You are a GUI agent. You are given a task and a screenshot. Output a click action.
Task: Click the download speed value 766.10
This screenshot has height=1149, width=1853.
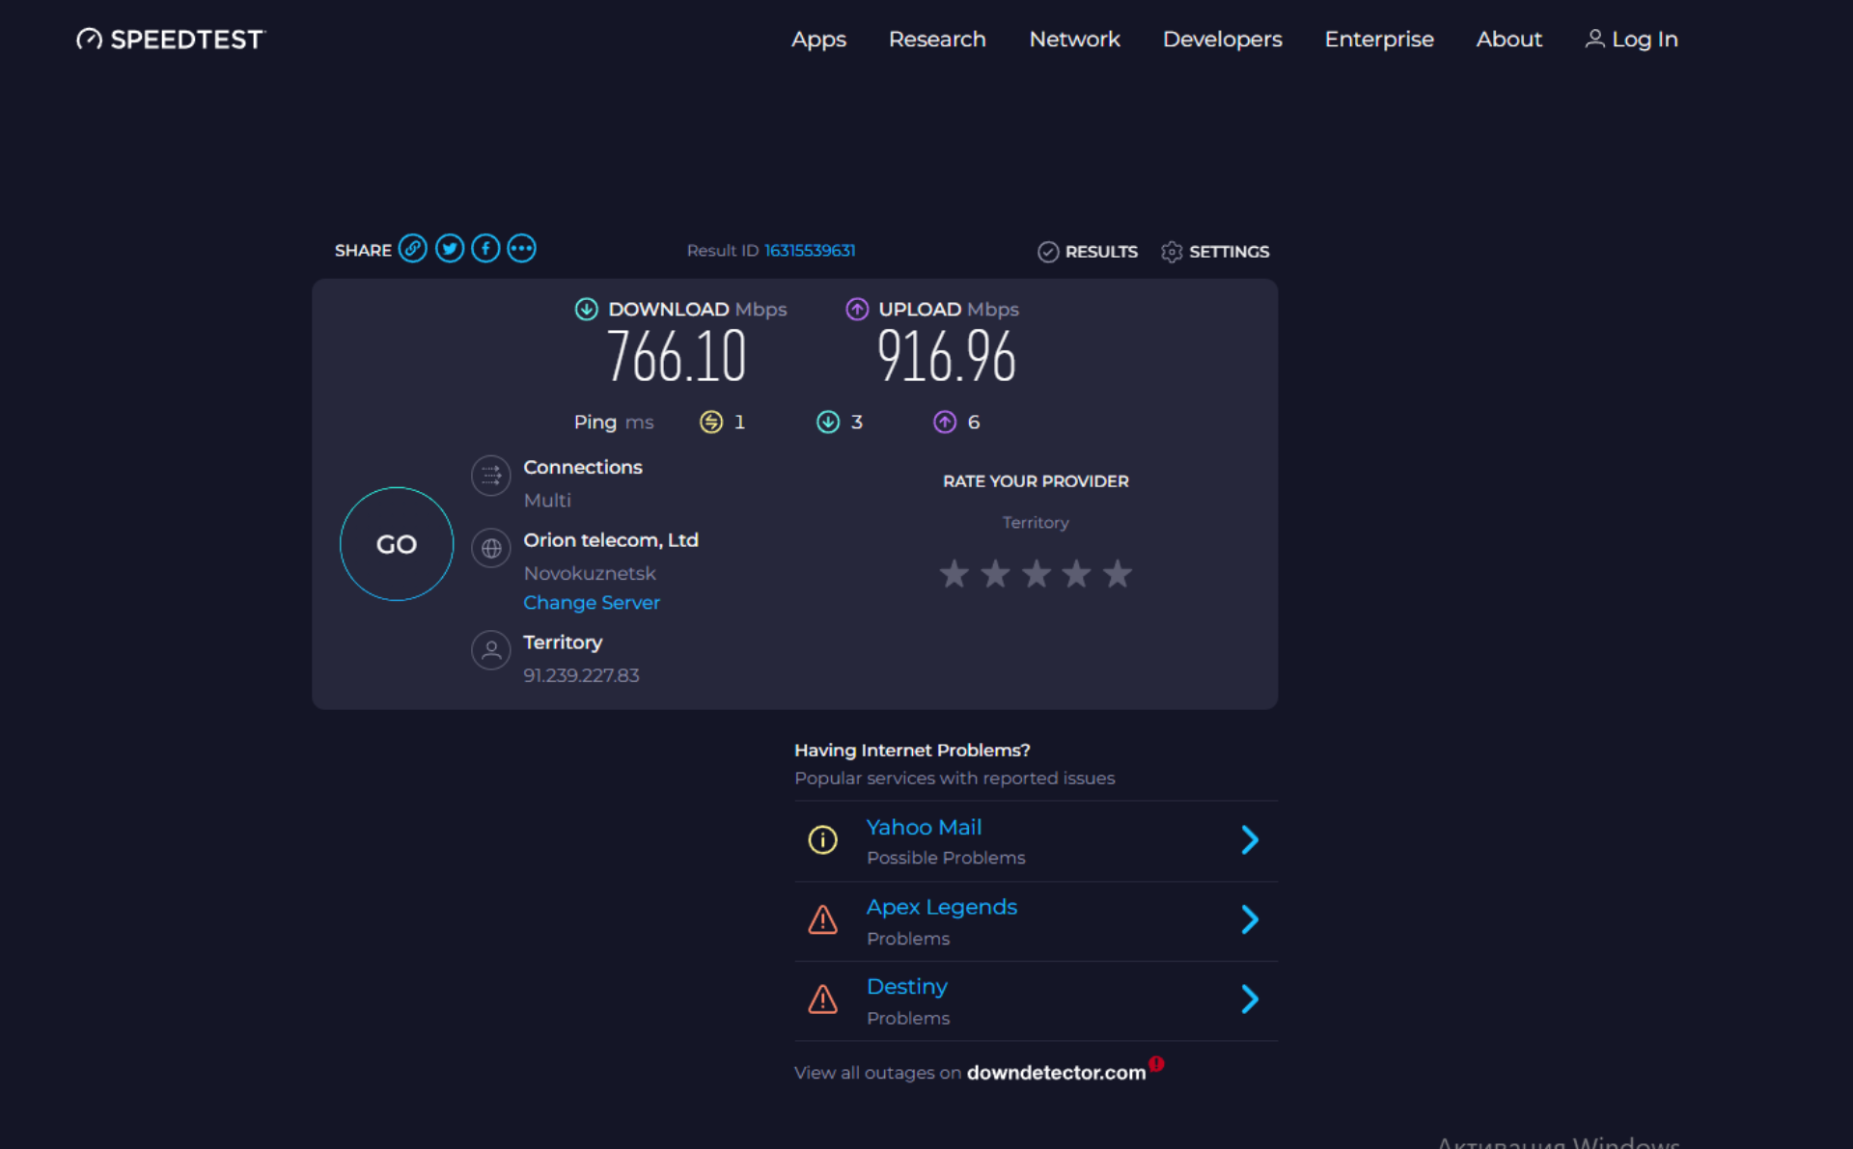(677, 357)
